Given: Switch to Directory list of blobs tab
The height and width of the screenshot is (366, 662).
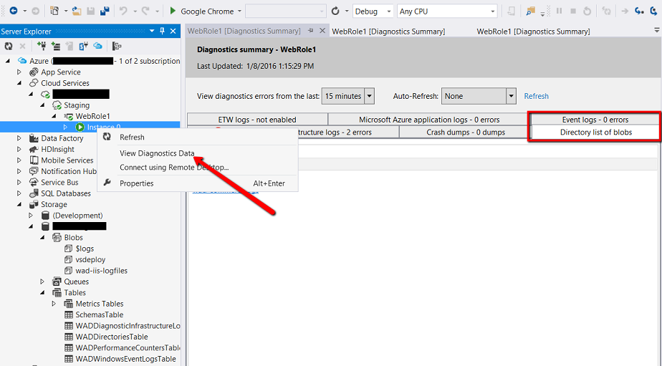Looking at the screenshot, I should click(x=595, y=132).
